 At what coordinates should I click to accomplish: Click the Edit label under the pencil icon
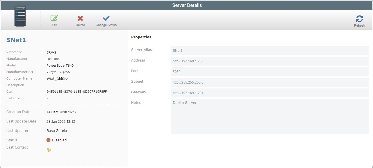click(x=55, y=25)
